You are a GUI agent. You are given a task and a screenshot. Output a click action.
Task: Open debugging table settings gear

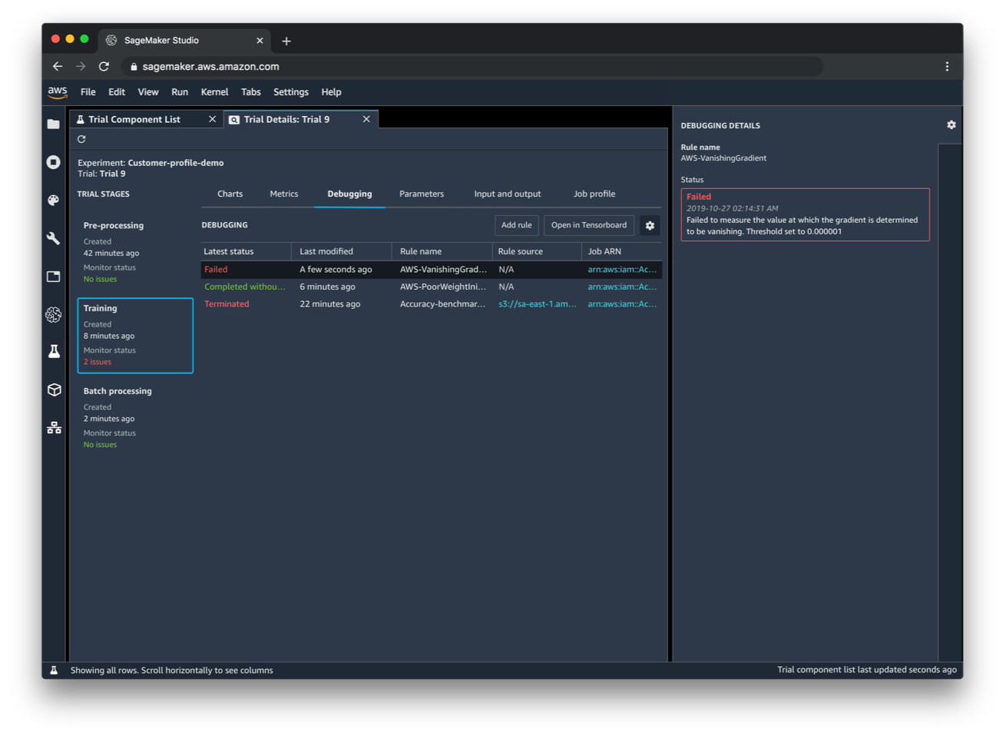point(650,225)
